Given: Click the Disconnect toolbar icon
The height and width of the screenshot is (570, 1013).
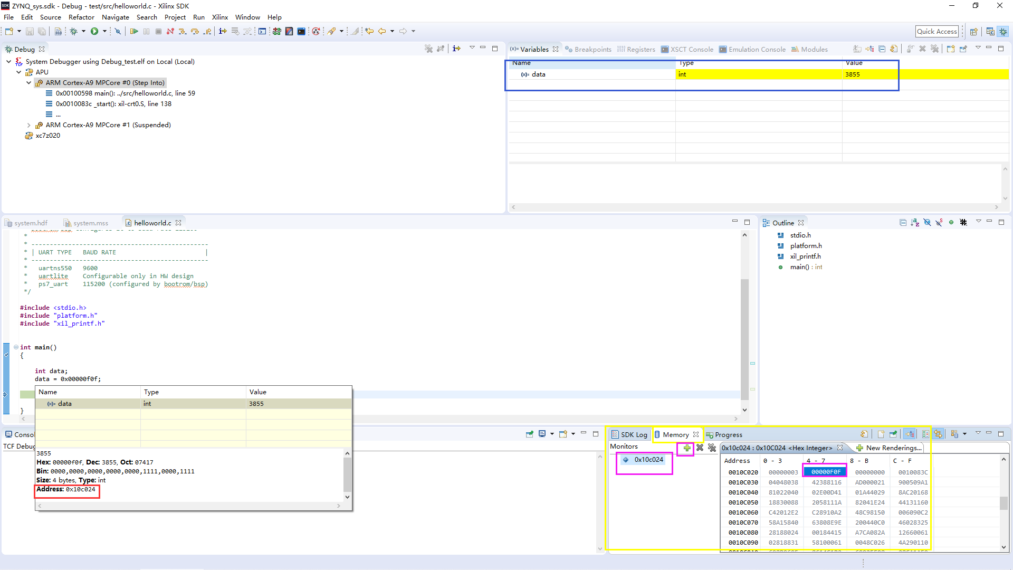Looking at the screenshot, I should 170,32.
